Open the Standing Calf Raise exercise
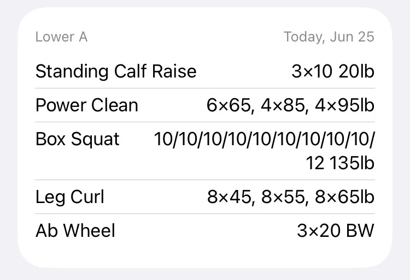The height and width of the screenshot is (280, 410). point(116,72)
